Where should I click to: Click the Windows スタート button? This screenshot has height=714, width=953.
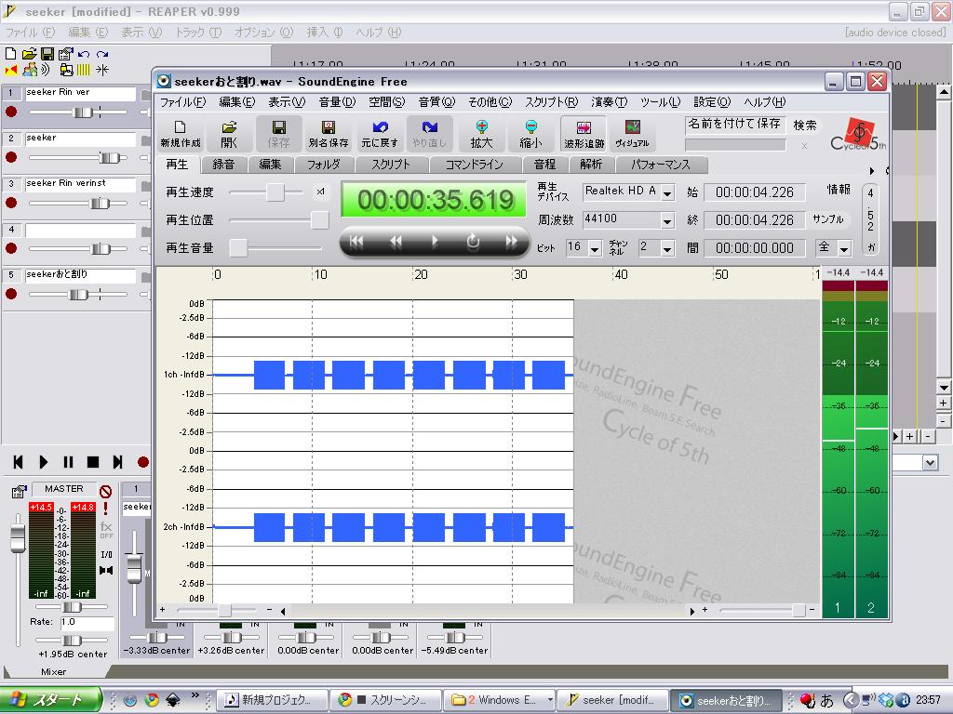coord(50,699)
